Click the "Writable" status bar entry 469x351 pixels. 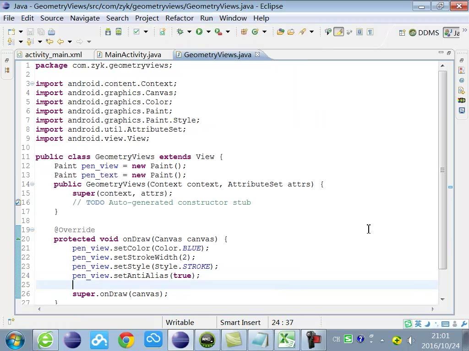(180, 322)
